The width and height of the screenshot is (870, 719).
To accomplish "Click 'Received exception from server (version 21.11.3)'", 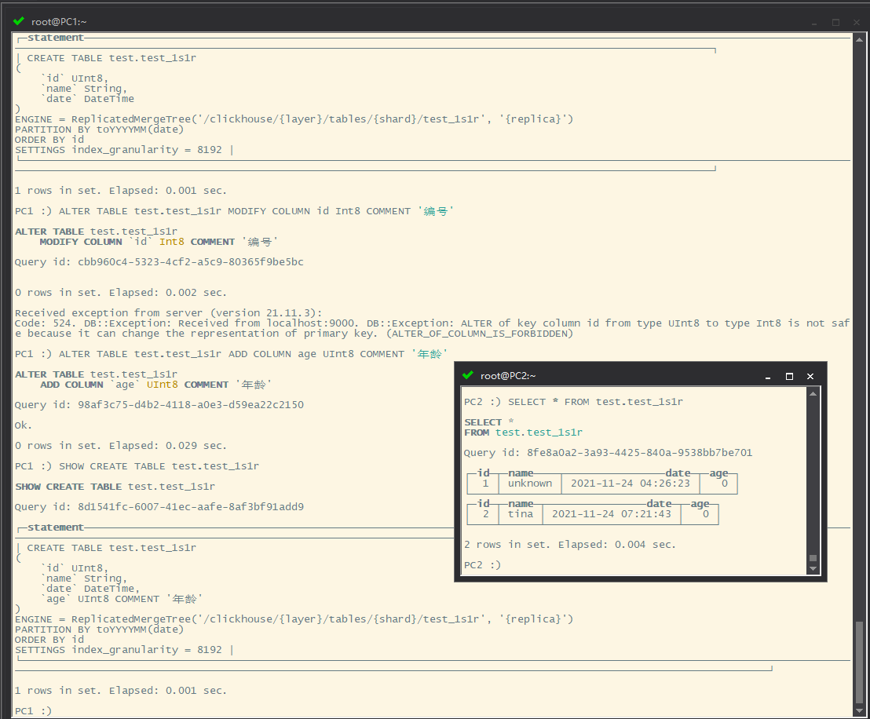I will tap(168, 312).
